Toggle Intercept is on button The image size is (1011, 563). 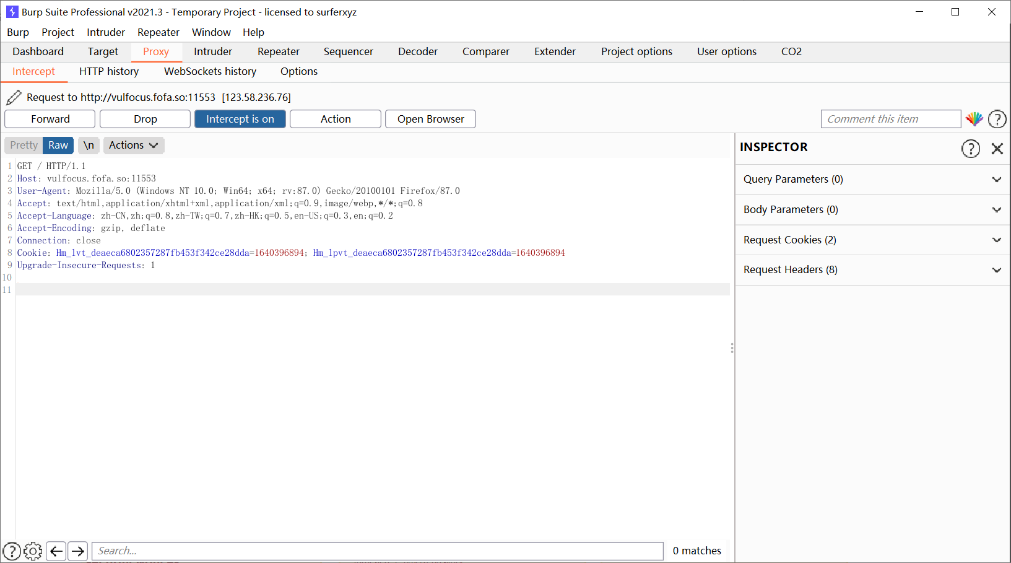coord(240,119)
